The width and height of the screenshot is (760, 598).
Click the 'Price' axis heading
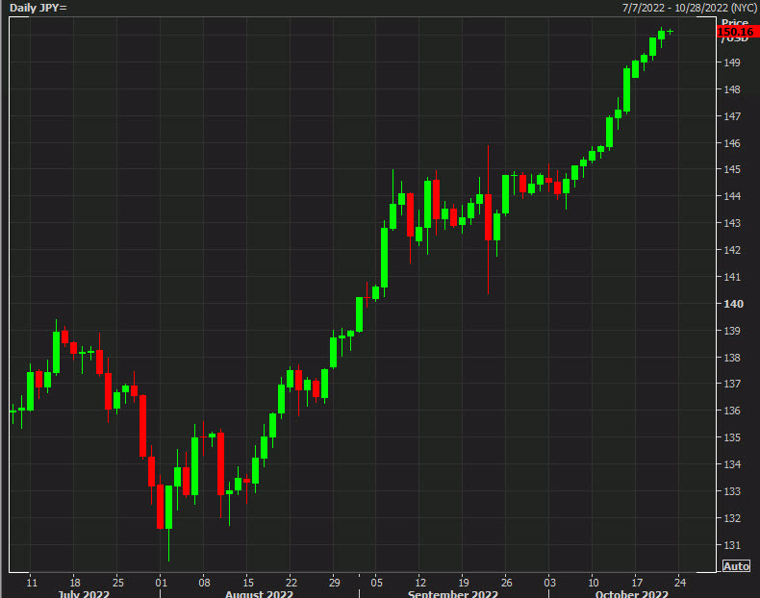[x=735, y=22]
